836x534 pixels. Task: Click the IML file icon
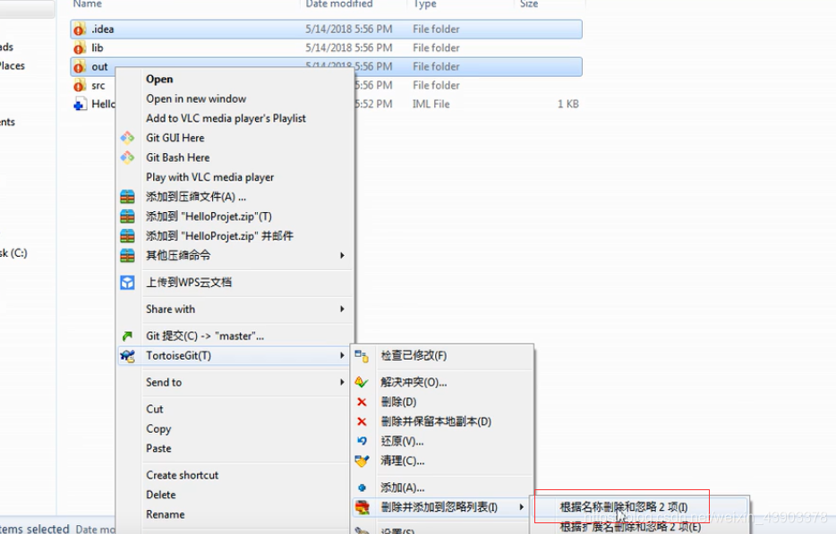pyautogui.click(x=80, y=104)
